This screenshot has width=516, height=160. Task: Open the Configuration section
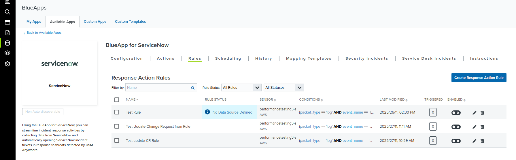click(127, 59)
